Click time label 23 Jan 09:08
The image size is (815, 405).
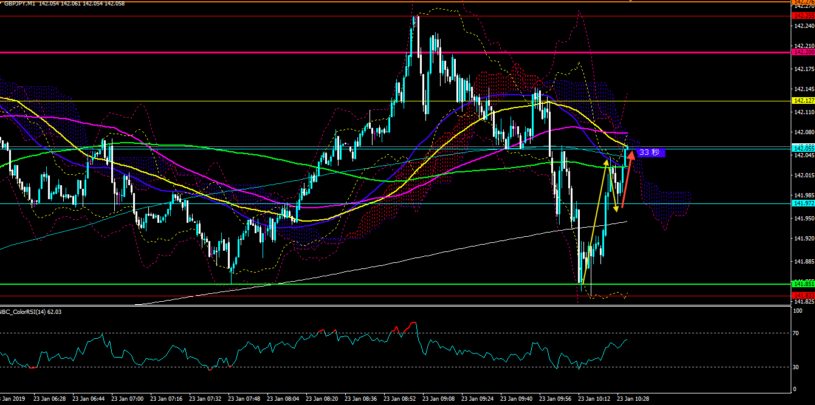[x=439, y=399]
